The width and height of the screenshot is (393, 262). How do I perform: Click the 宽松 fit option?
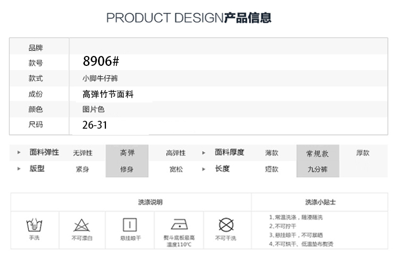[176, 169]
